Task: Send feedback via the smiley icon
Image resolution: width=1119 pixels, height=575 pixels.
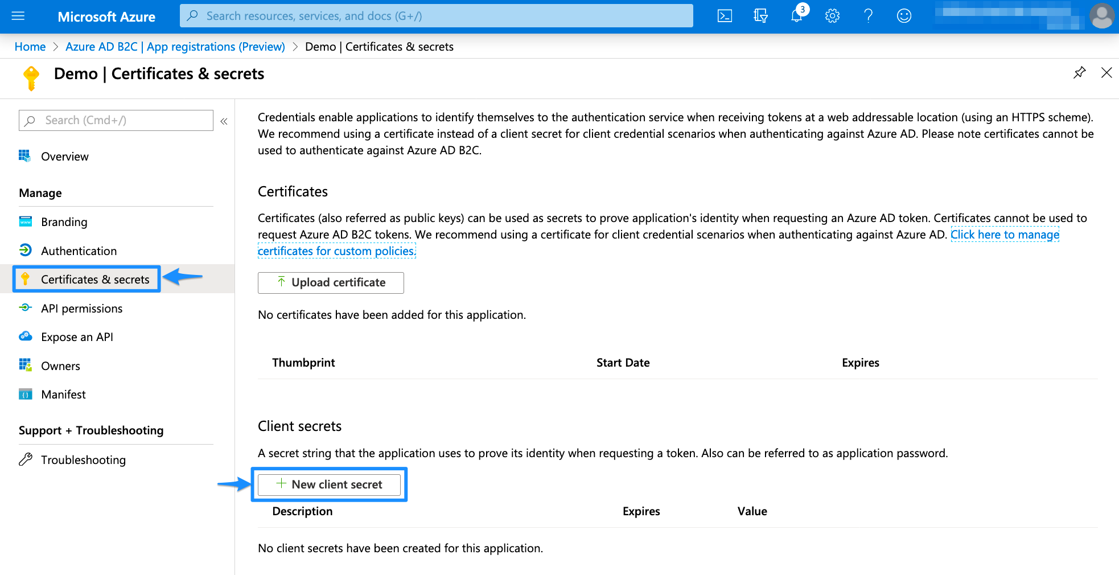Action: click(x=903, y=15)
